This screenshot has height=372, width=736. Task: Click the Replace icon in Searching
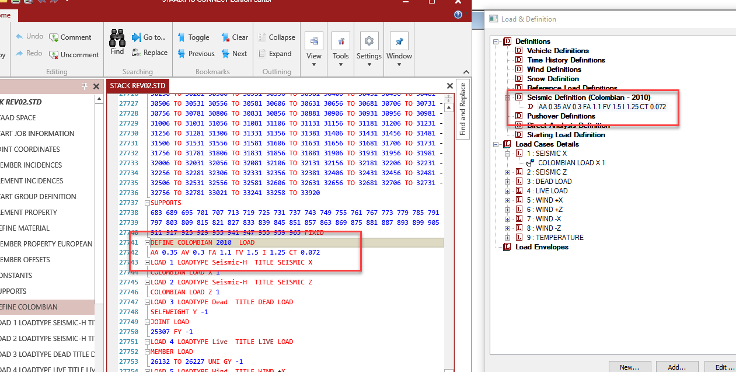[x=149, y=53]
